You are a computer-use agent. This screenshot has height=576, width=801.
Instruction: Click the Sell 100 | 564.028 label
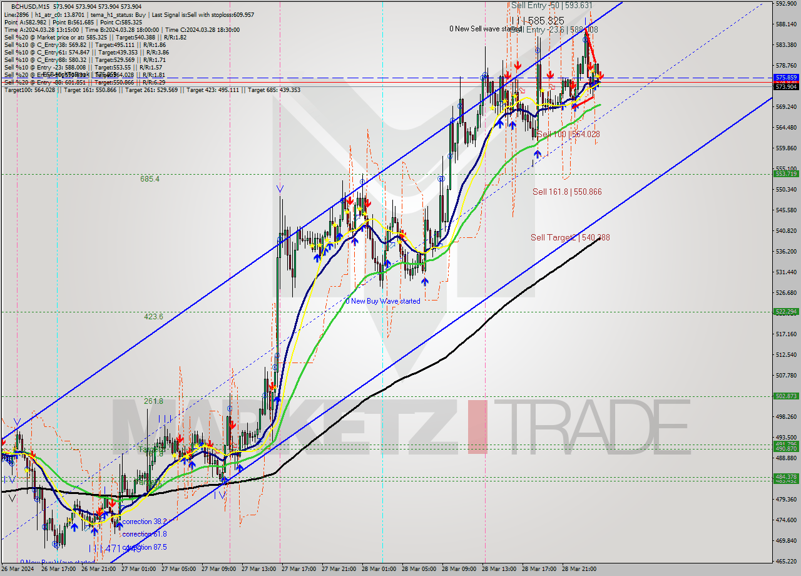pos(568,134)
